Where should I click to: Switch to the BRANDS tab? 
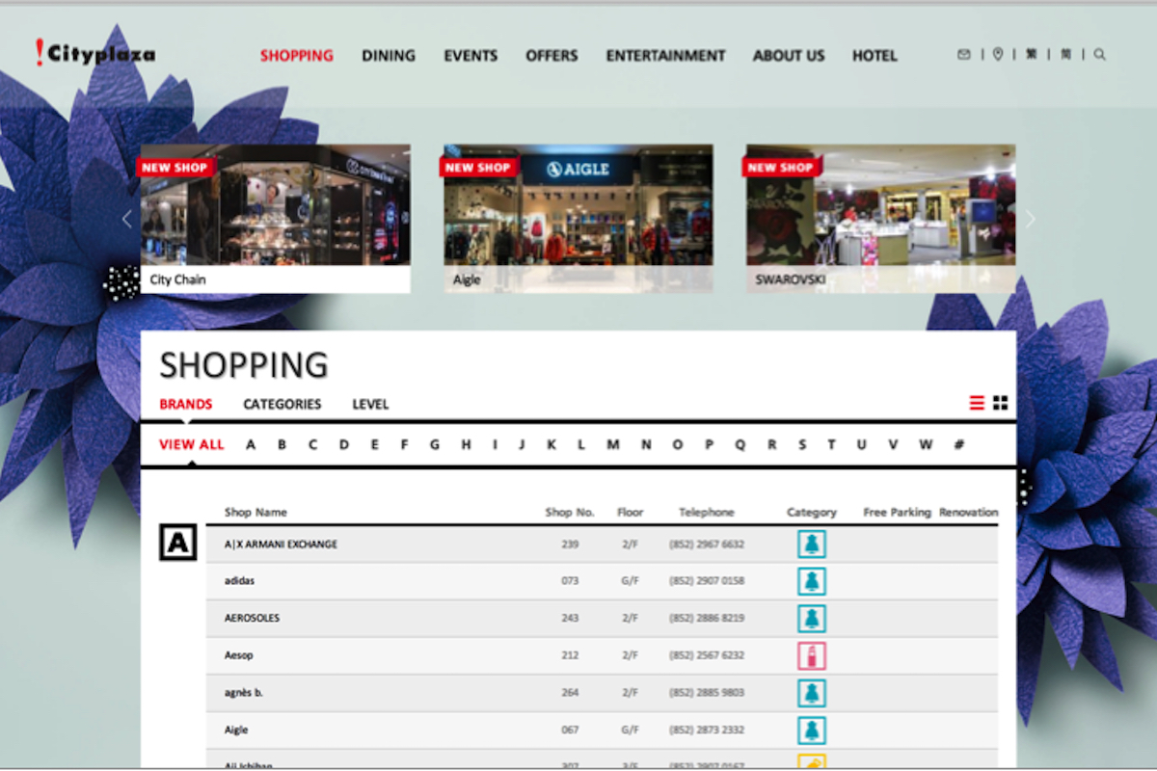click(186, 405)
